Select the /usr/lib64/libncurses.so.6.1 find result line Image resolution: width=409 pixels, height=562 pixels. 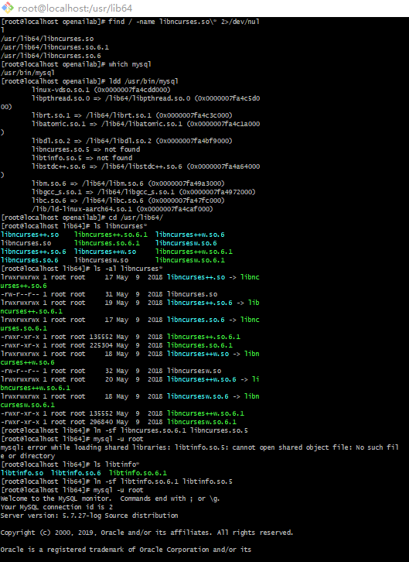55,47
